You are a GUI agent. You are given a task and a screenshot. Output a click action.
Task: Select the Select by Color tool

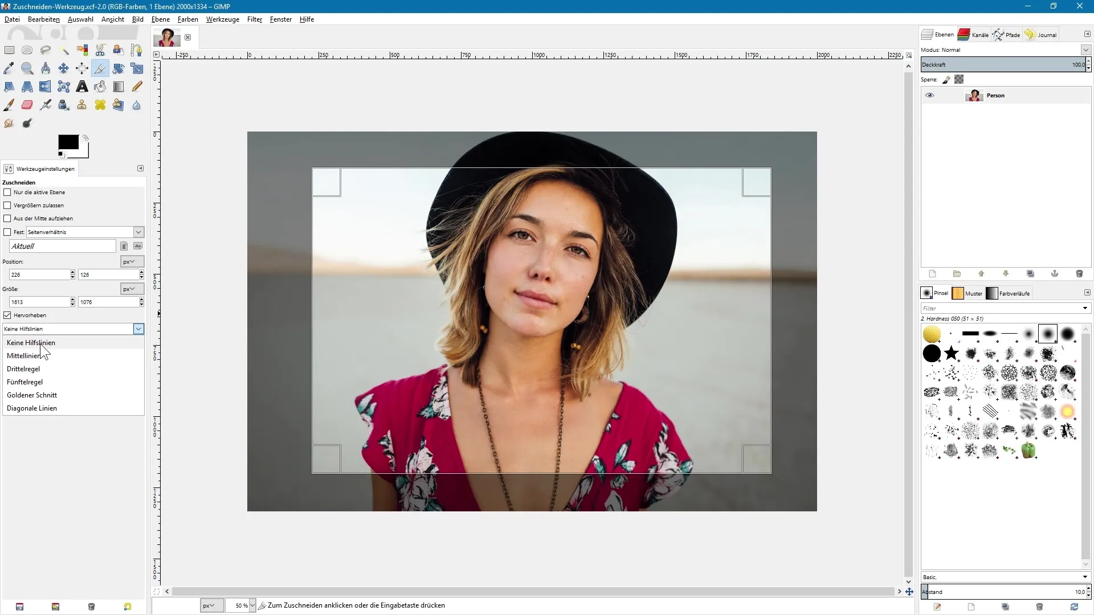point(82,50)
